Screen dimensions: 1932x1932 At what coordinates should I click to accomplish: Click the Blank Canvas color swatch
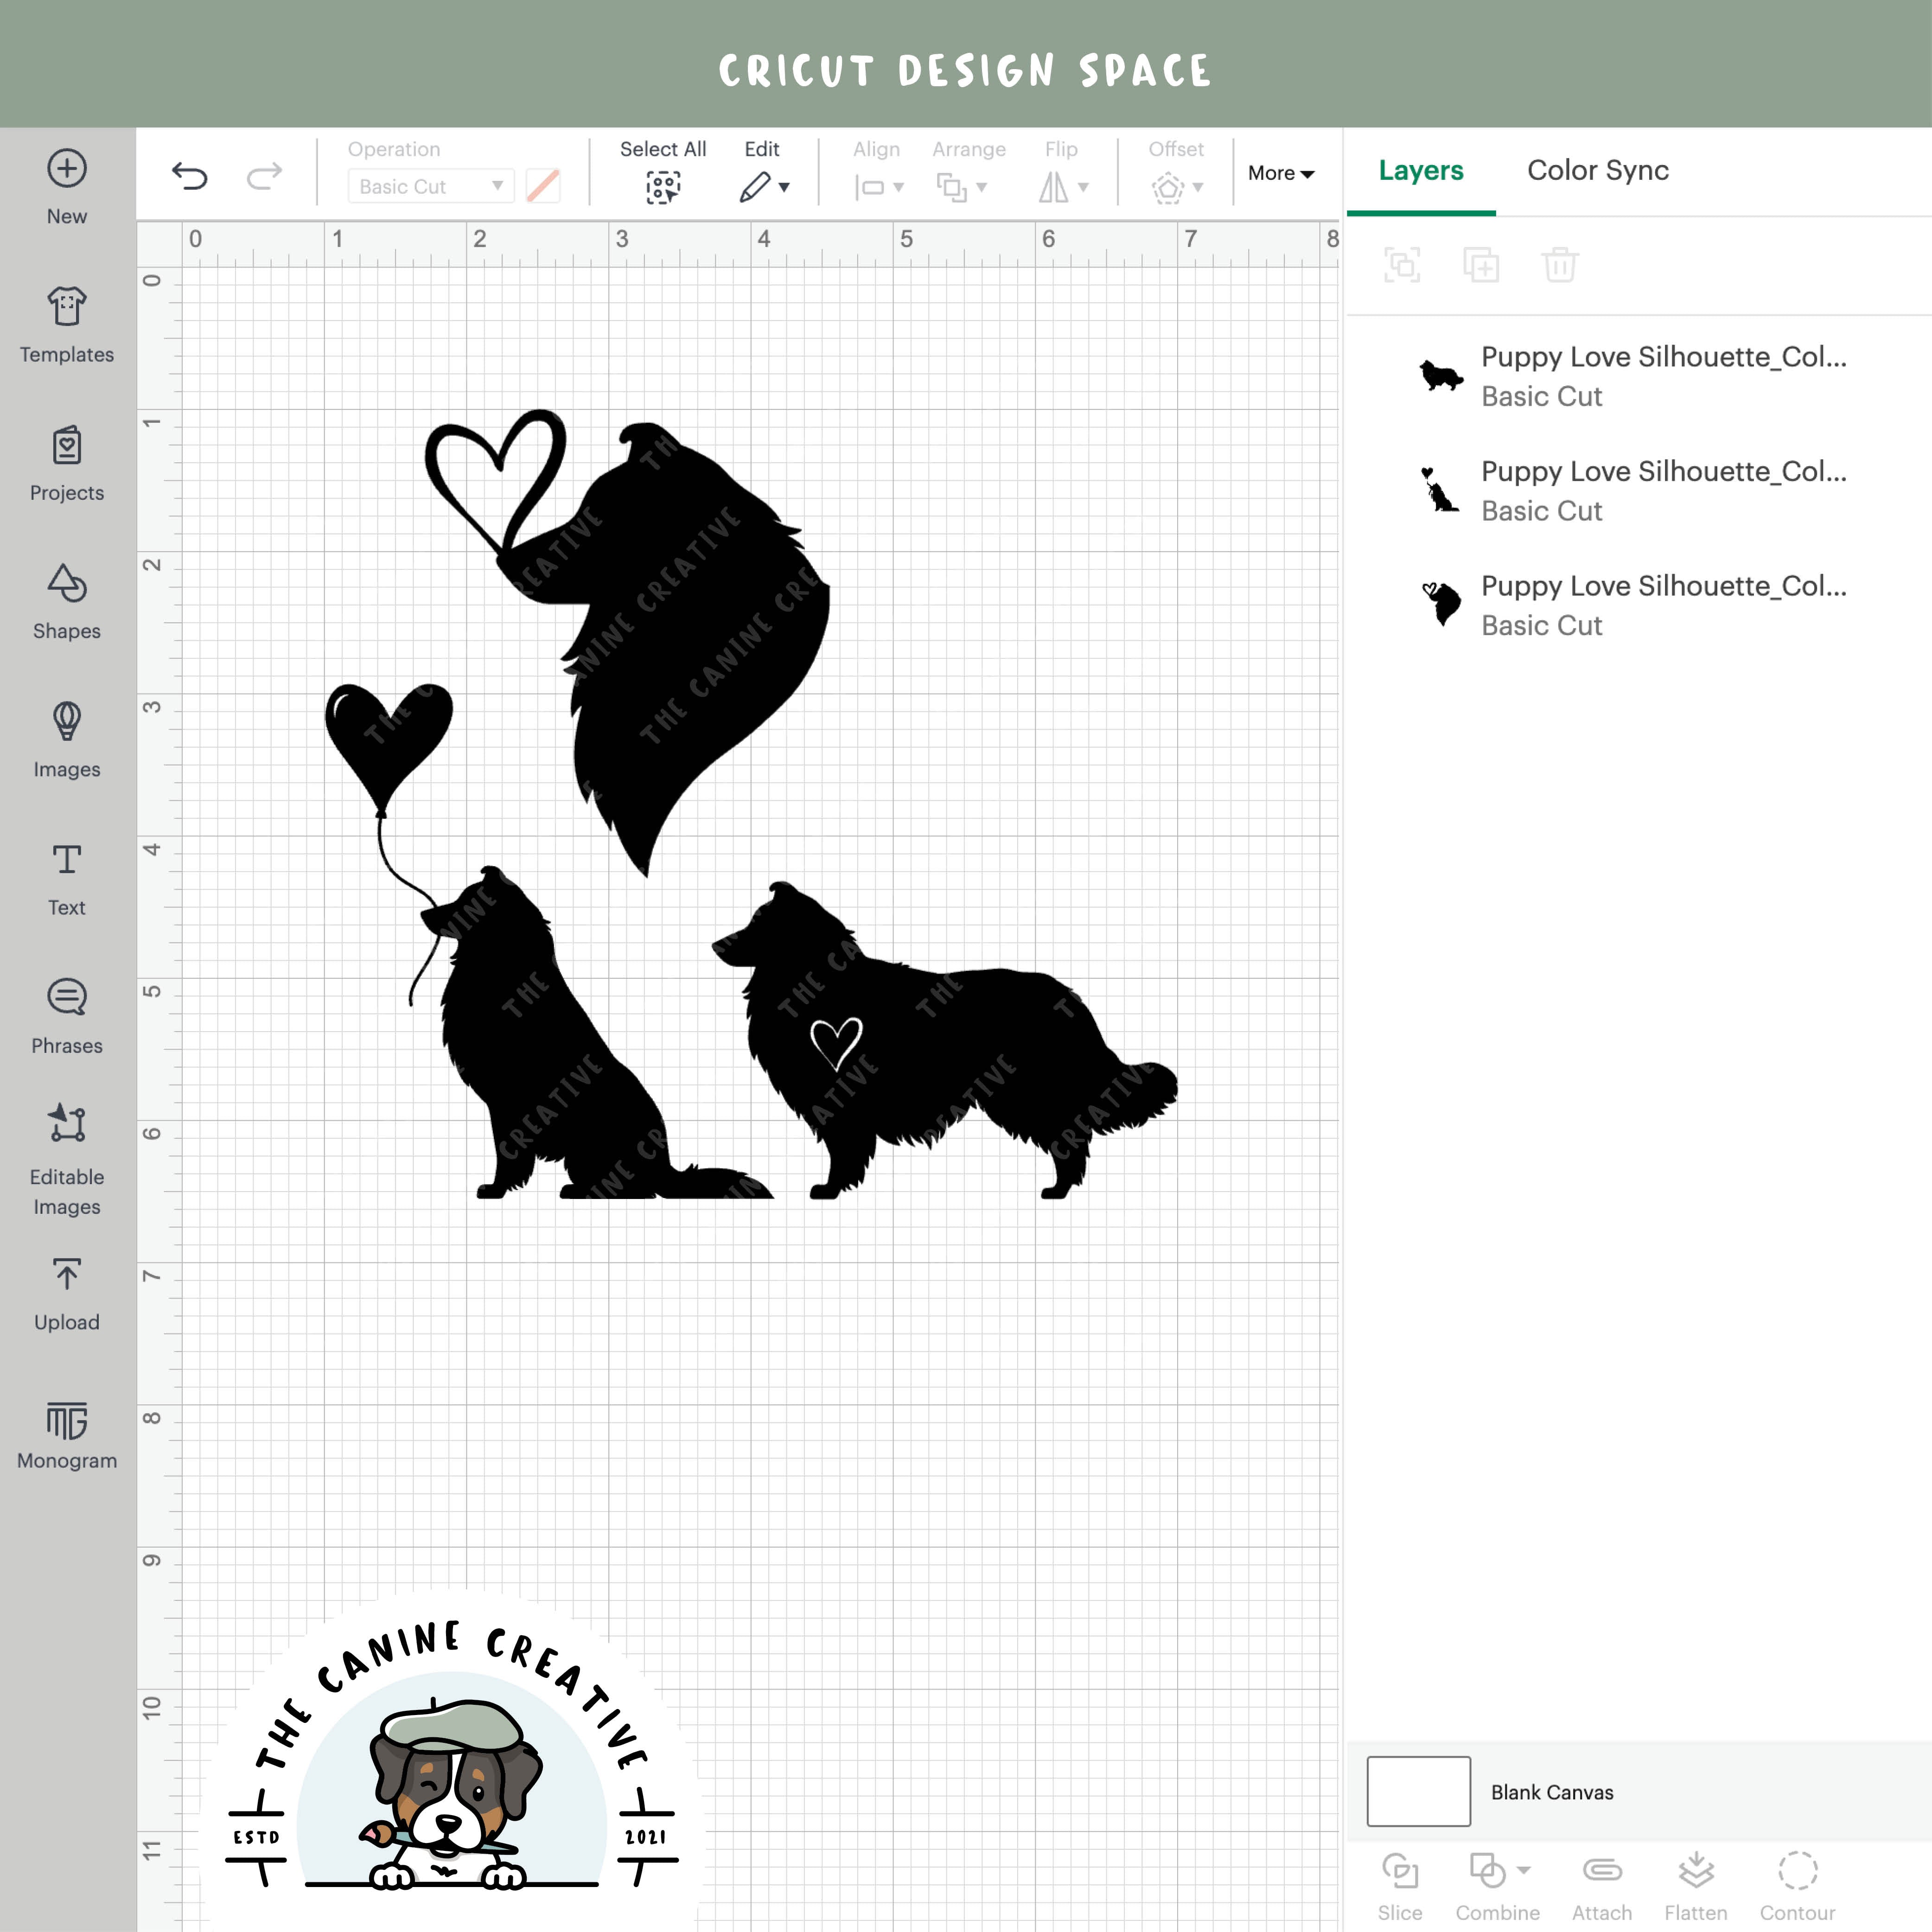(x=1417, y=1791)
